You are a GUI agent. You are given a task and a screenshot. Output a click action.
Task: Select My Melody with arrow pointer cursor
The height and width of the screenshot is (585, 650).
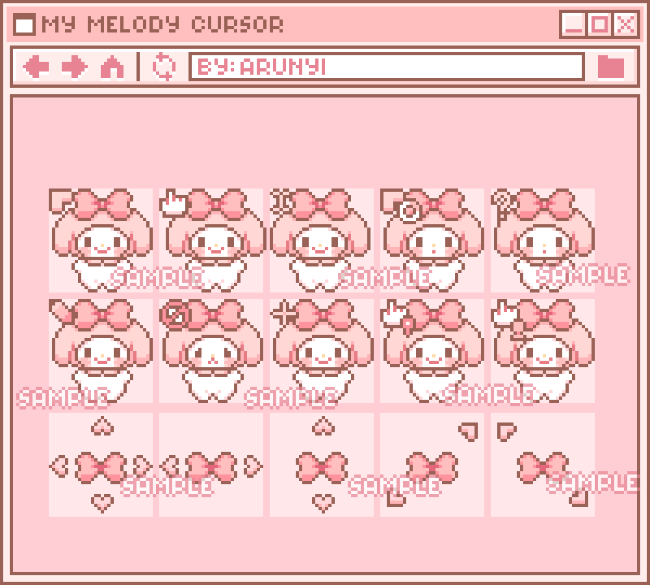pos(101,240)
